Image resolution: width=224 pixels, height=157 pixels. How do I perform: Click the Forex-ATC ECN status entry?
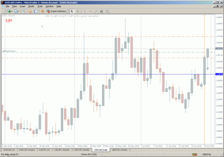pos(89,154)
